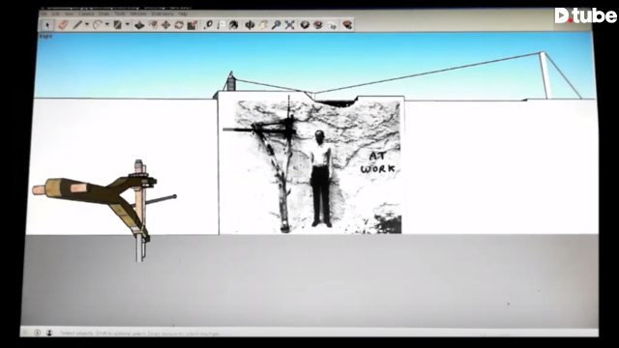The width and height of the screenshot is (619, 348).
Task: Open the Extension Manager ruby icon
Action: tap(347, 25)
